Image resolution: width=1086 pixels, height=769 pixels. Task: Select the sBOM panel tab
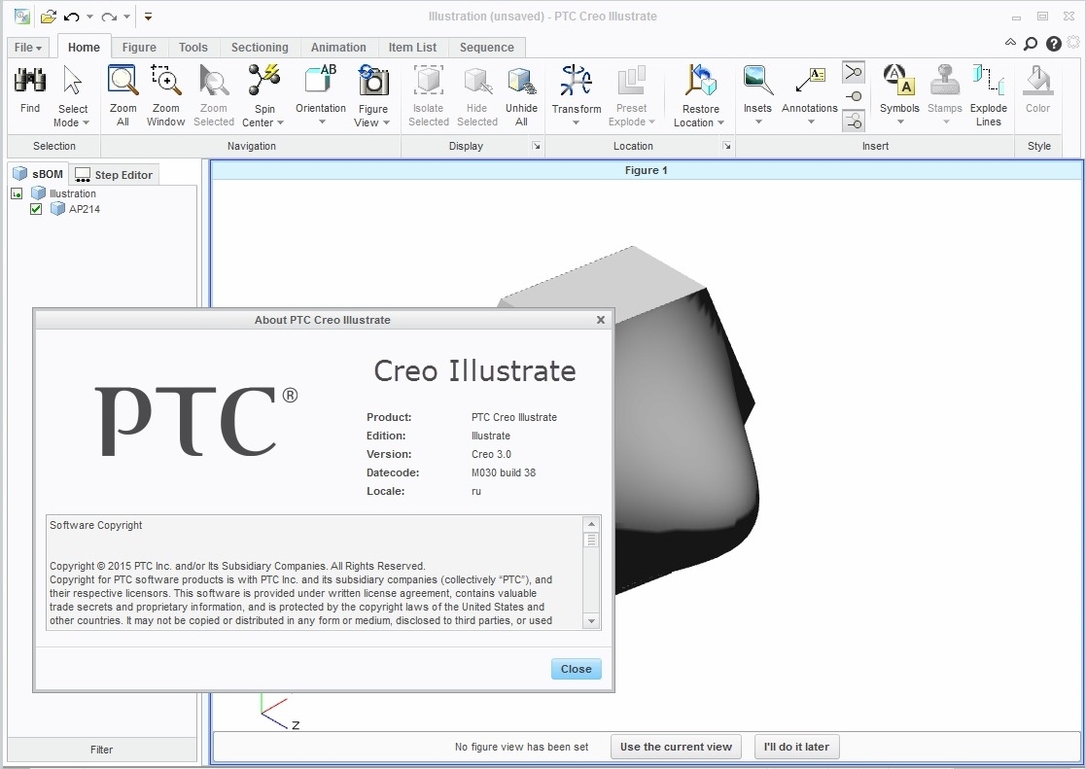click(39, 174)
